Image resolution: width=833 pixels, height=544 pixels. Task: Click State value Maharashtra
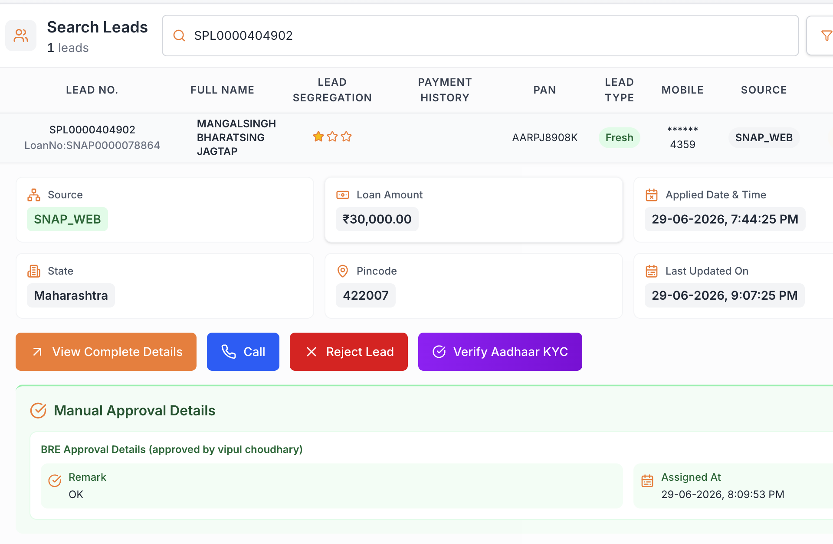(71, 295)
